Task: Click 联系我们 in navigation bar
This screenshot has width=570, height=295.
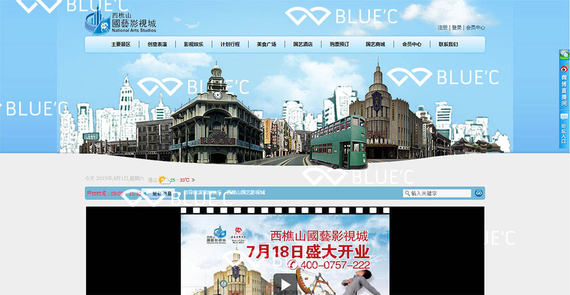Action: 448,44
